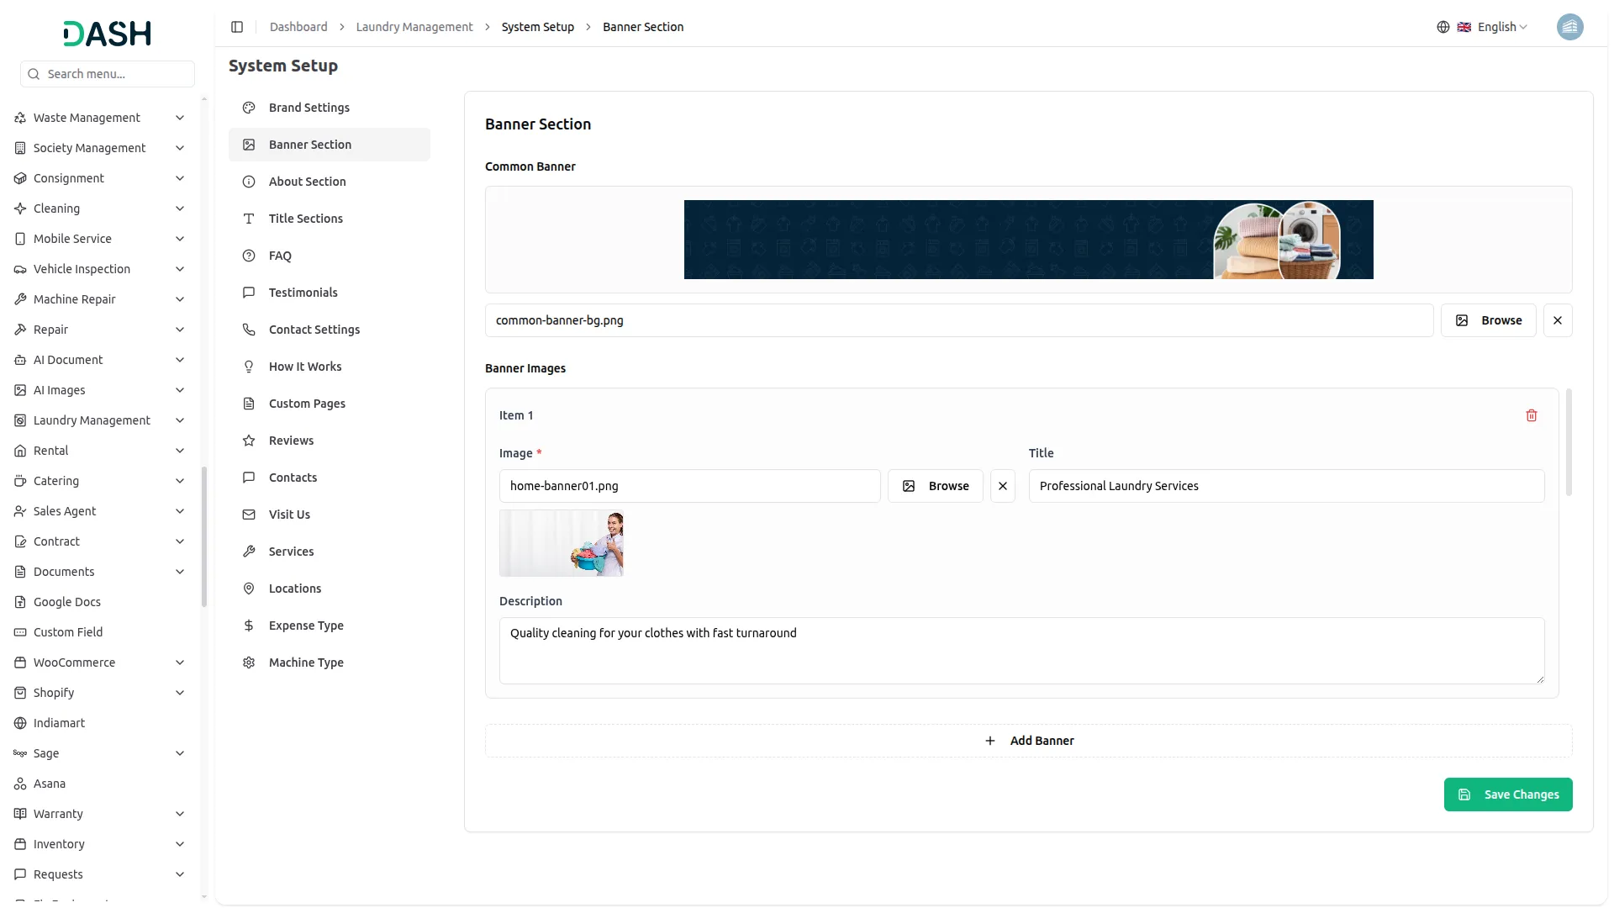Open FAQ via the question mark icon
Image resolution: width=1614 pixels, height=908 pixels.
tap(248, 256)
